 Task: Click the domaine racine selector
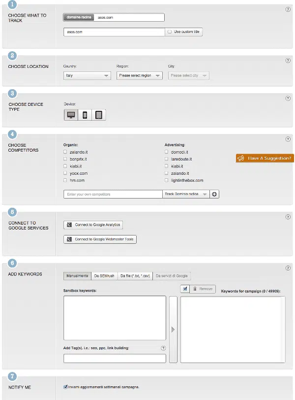(79, 17)
